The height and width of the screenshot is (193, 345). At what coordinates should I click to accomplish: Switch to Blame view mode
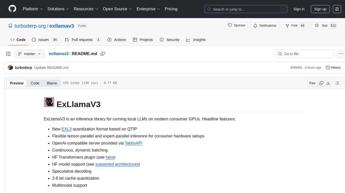tap(52, 83)
